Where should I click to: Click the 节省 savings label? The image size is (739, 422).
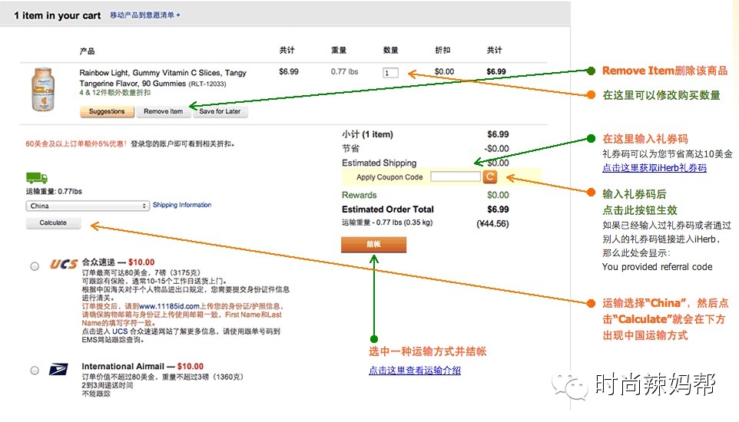tap(350, 149)
